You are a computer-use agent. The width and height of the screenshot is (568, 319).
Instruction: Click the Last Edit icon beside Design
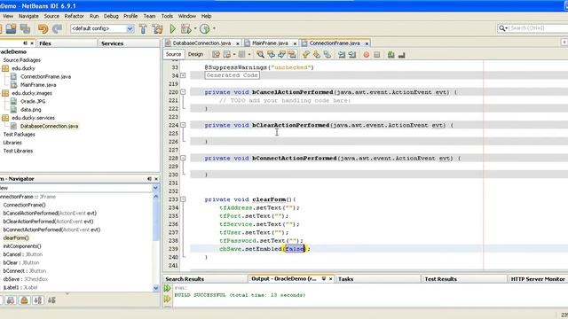pyautogui.click(x=216, y=55)
